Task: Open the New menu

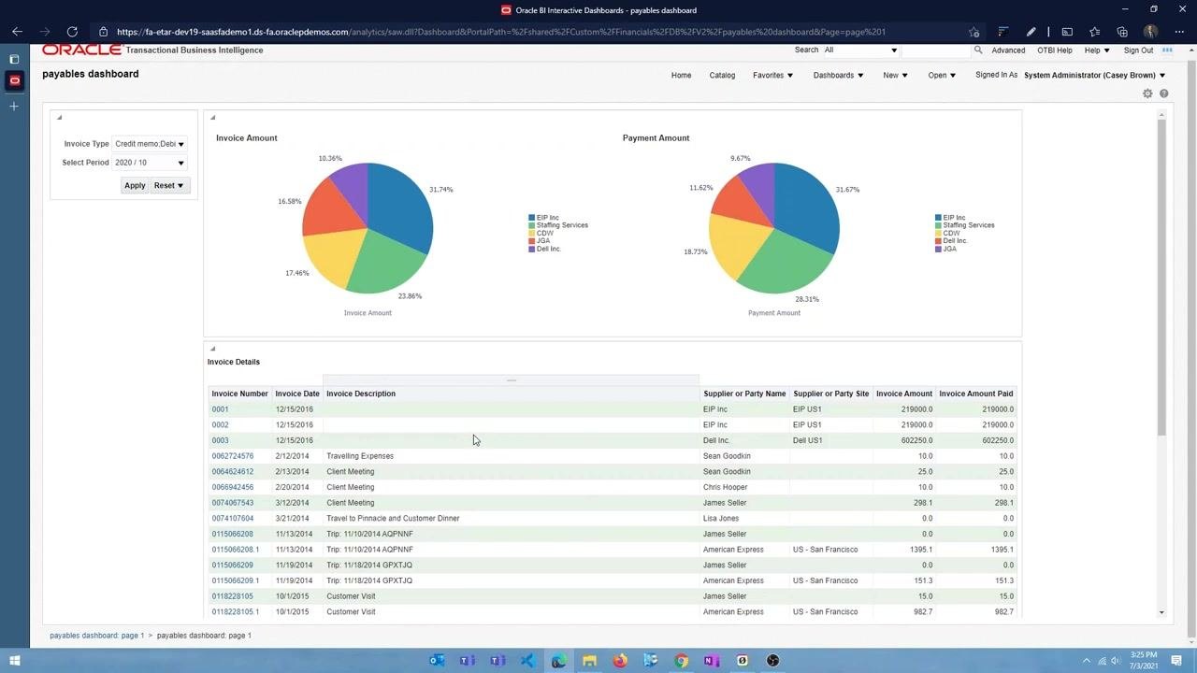Action: (x=895, y=75)
